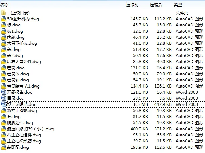Viewport: 205px width, 153px height.
Task: Select the 右主立柱组件.dwg file icon
Action: tap(4, 135)
